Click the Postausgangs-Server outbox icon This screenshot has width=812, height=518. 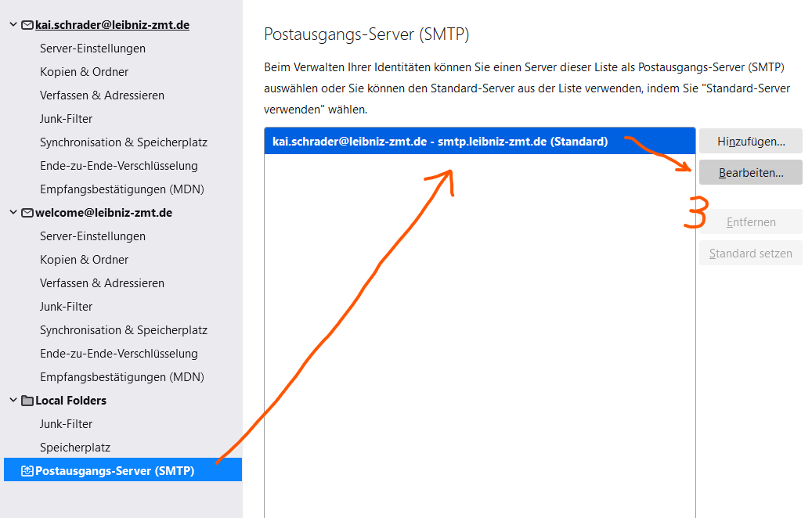pos(27,471)
